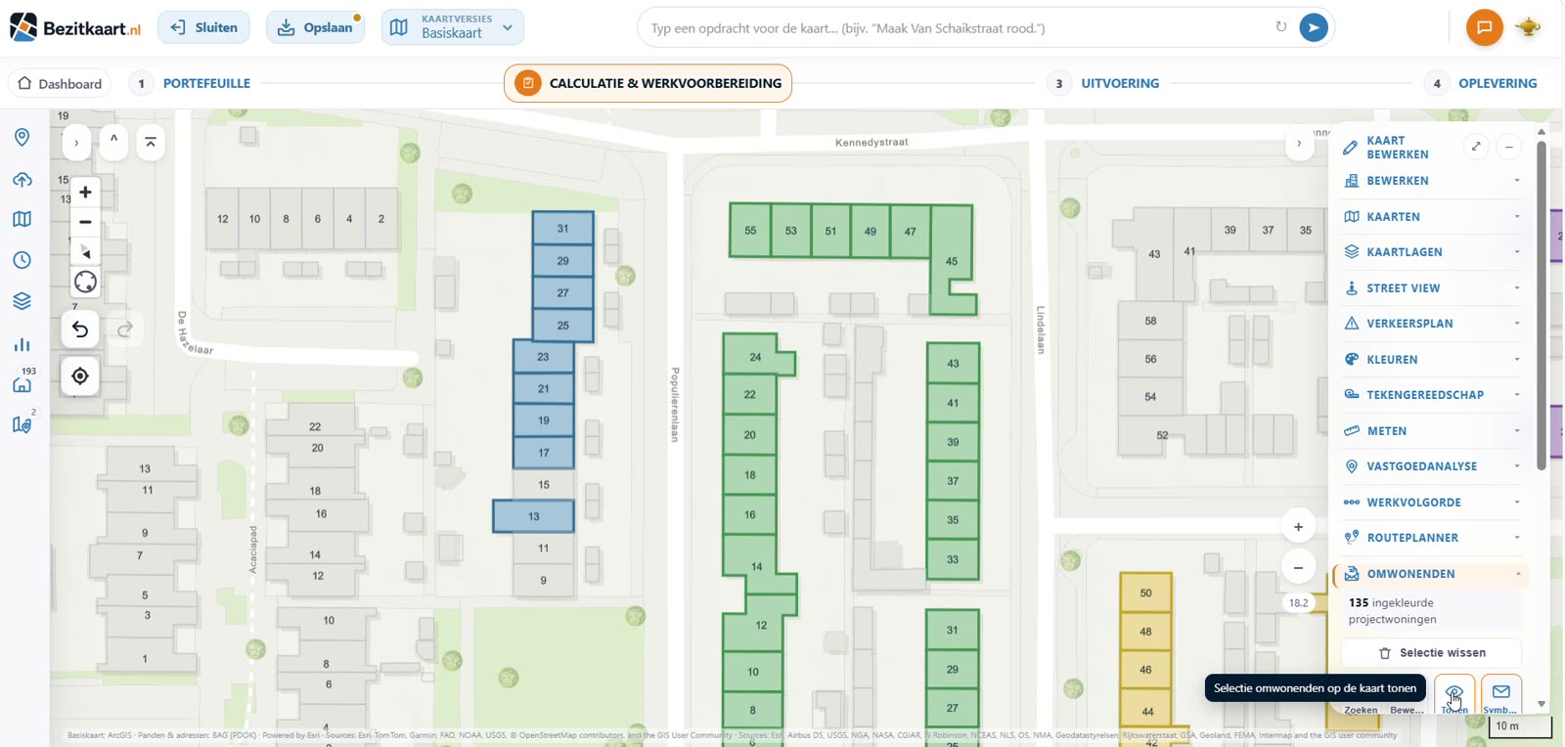1565x747 pixels.
Task: Collapse the OMWONENDEN section
Action: click(1432, 574)
